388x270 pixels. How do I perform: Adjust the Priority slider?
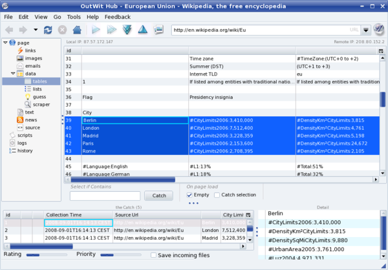point(121,254)
